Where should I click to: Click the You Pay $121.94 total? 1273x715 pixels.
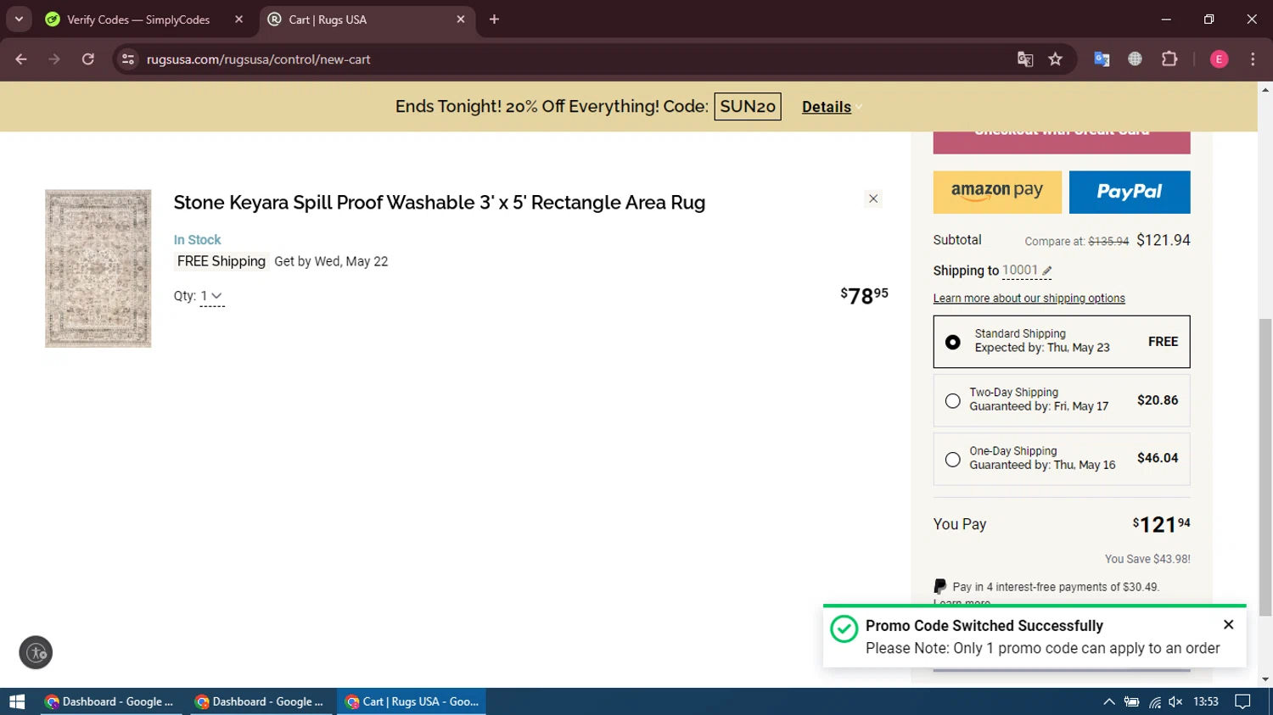coord(1161,524)
